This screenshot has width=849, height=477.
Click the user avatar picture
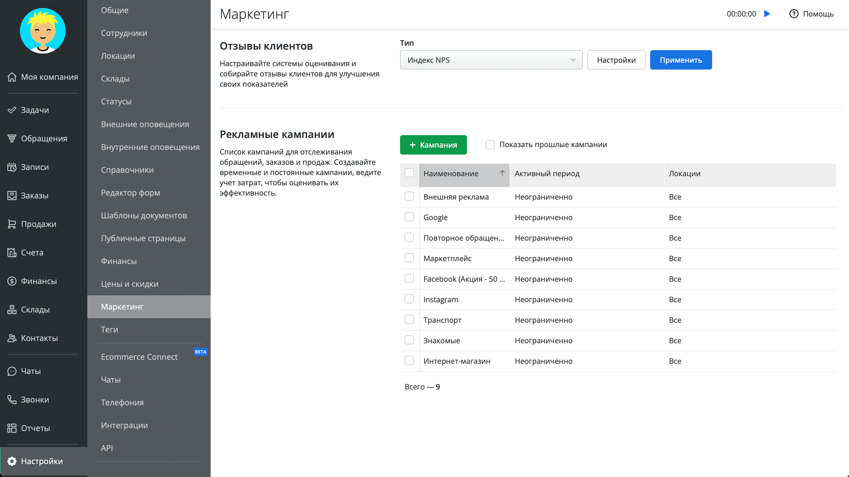click(x=43, y=31)
